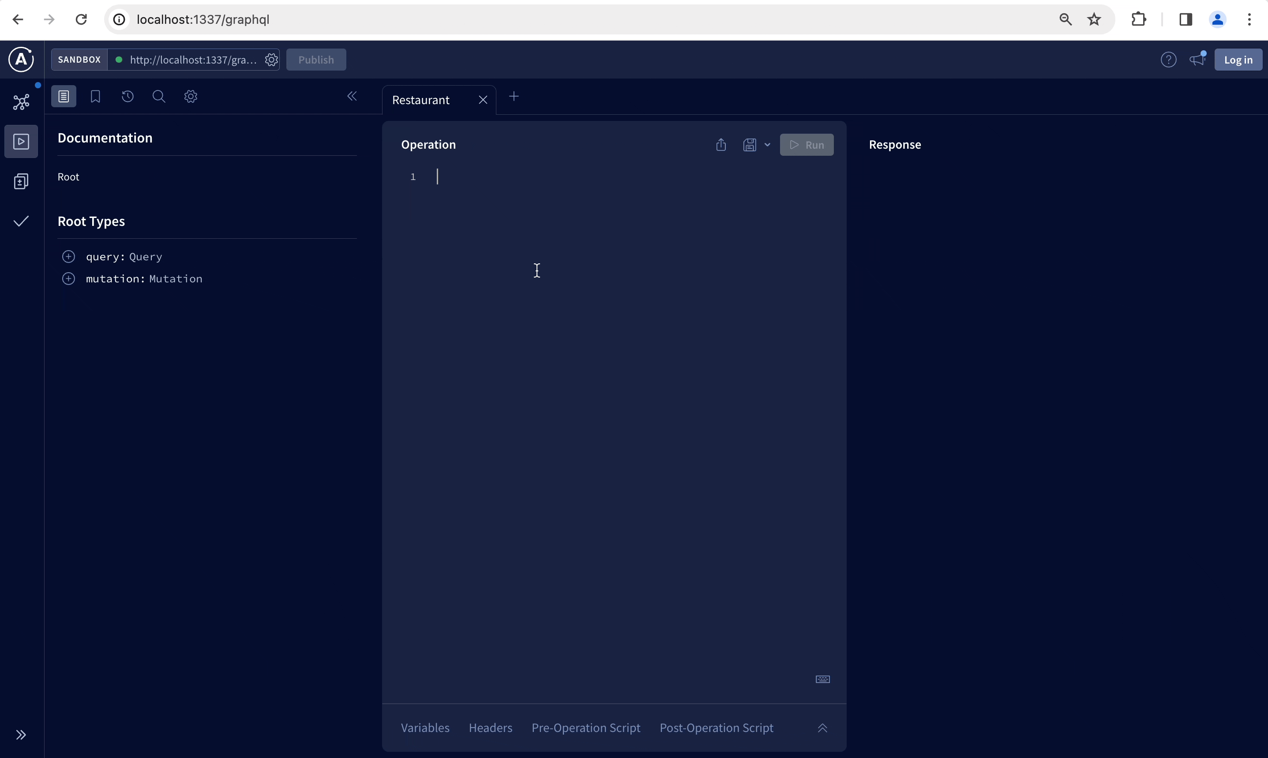This screenshot has height=758, width=1268.
Task: Open the schema graph view in sidebar
Action: click(20, 102)
